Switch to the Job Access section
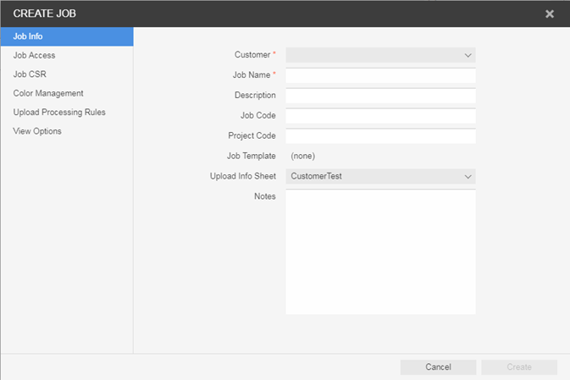Screen dimensions: 570x380 click(34, 55)
